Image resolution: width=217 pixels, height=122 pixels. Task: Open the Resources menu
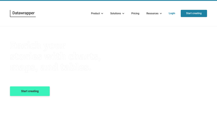(154, 13)
